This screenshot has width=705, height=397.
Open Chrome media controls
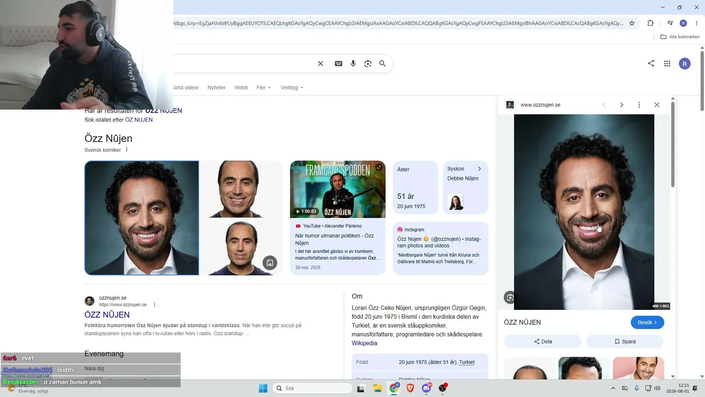pyautogui.click(x=670, y=23)
